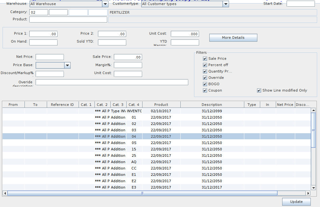Viewport: 320px width, 207px height.
Task: Click the table scroll down arrow
Action: 313,188
